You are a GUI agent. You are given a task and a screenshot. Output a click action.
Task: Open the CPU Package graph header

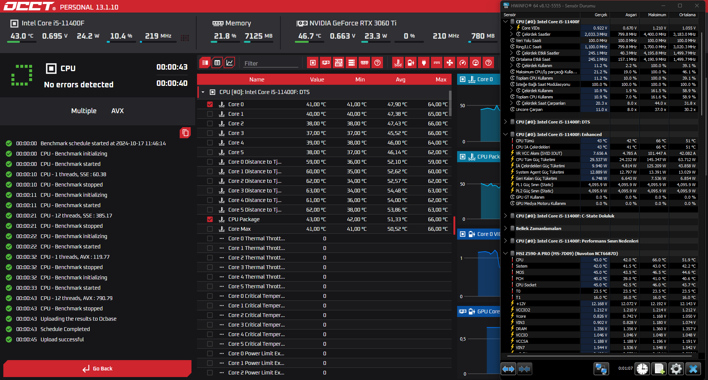click(x=479, y=157)
